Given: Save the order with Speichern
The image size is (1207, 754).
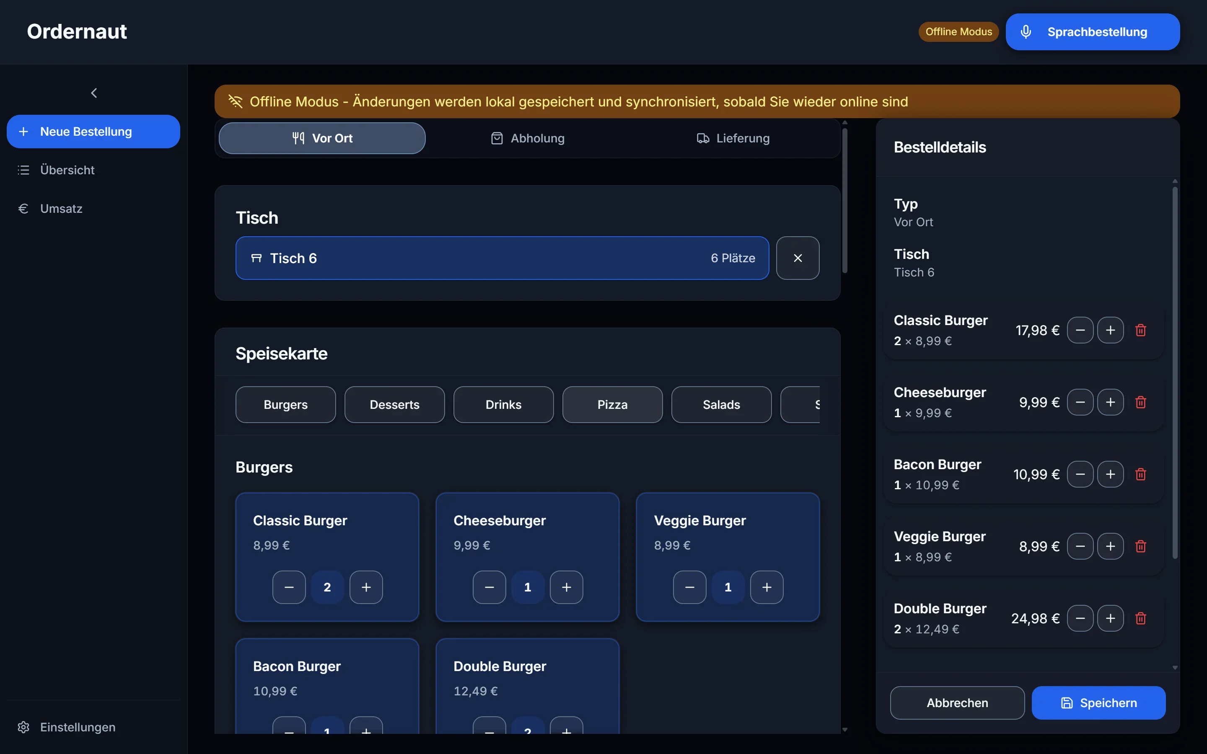Looking at the screenshot, I should [1098, 702].
